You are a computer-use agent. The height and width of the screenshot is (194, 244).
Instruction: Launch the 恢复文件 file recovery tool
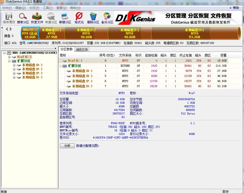(37, 18)
